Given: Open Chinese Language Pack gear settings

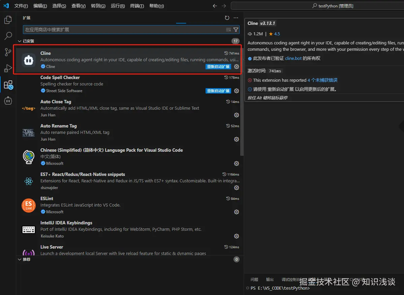Looking at the screenshot, I should tap(237, 163).
